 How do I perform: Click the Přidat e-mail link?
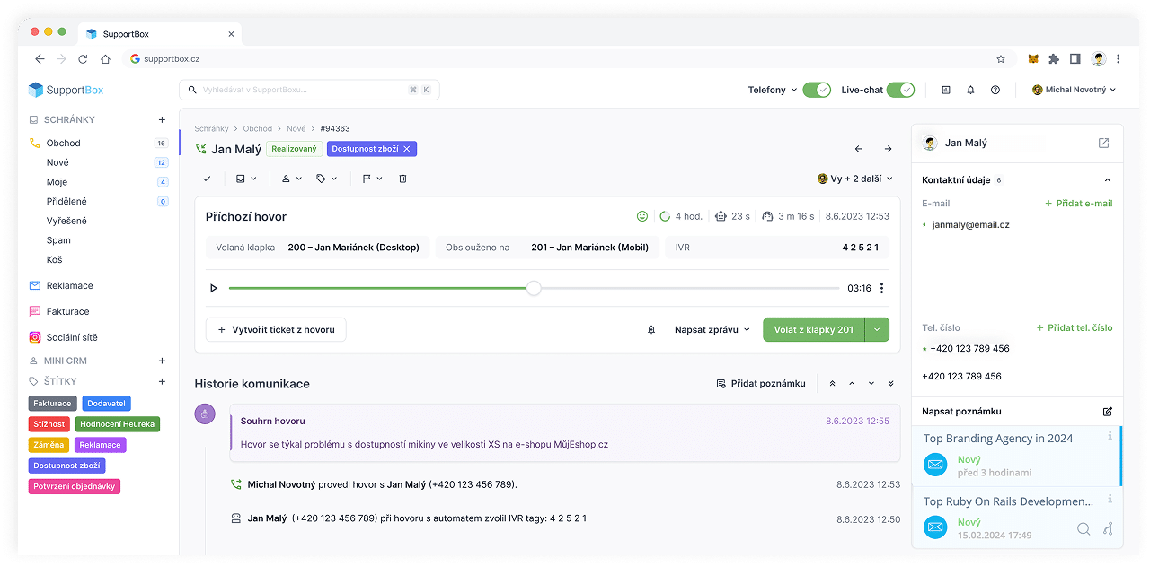click(1078, 204)
